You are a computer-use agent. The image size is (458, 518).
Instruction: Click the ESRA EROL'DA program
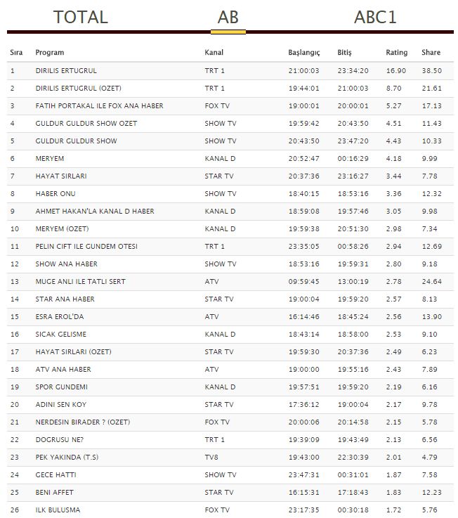tap(59, 317)
